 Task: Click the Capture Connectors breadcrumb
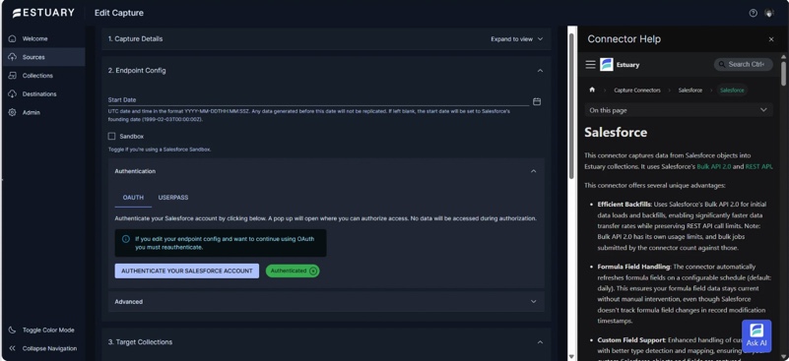point(637,90)
